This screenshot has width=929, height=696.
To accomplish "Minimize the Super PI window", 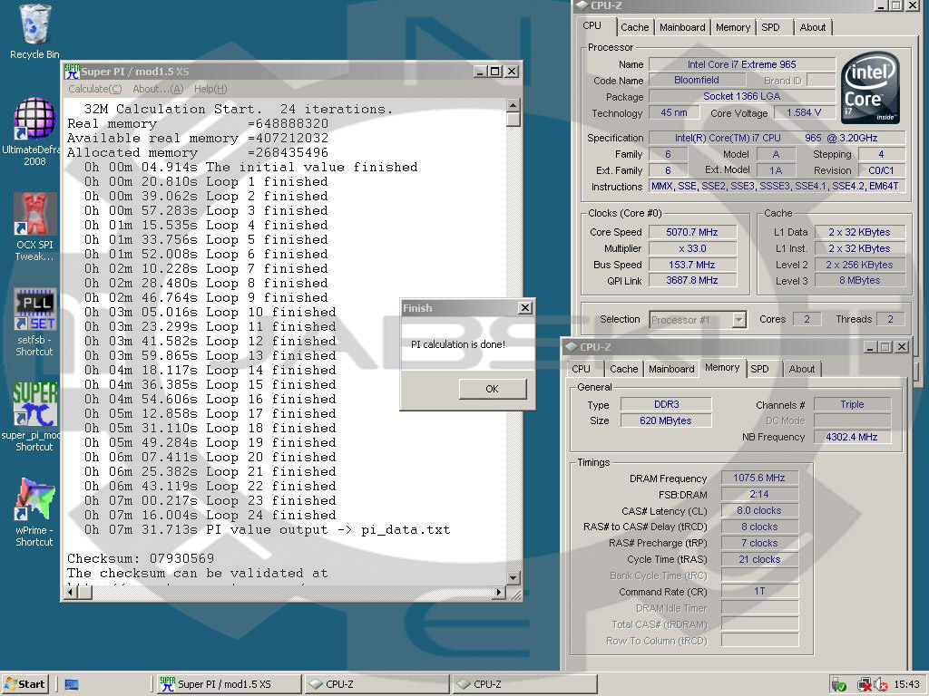I will click(x=481, y=72).
